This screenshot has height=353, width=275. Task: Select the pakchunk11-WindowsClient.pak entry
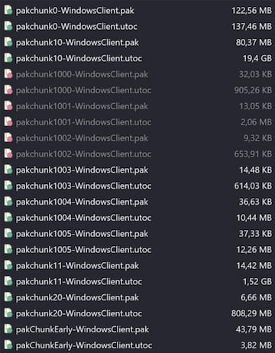77,266
